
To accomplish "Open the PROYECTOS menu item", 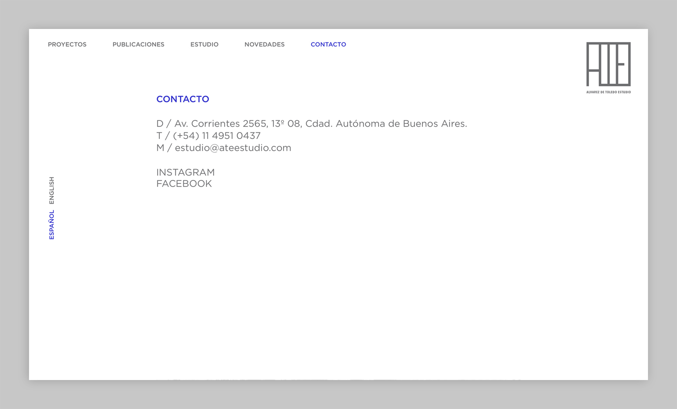I will [67, 44].
